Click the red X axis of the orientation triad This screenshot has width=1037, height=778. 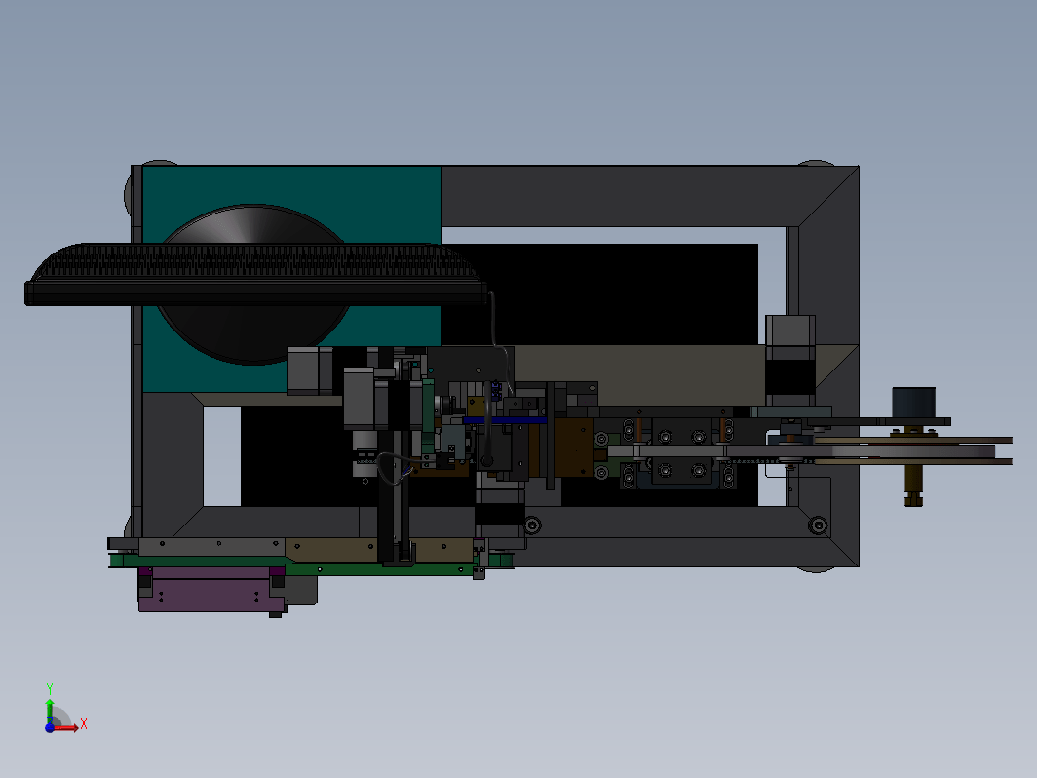point(67,727)
